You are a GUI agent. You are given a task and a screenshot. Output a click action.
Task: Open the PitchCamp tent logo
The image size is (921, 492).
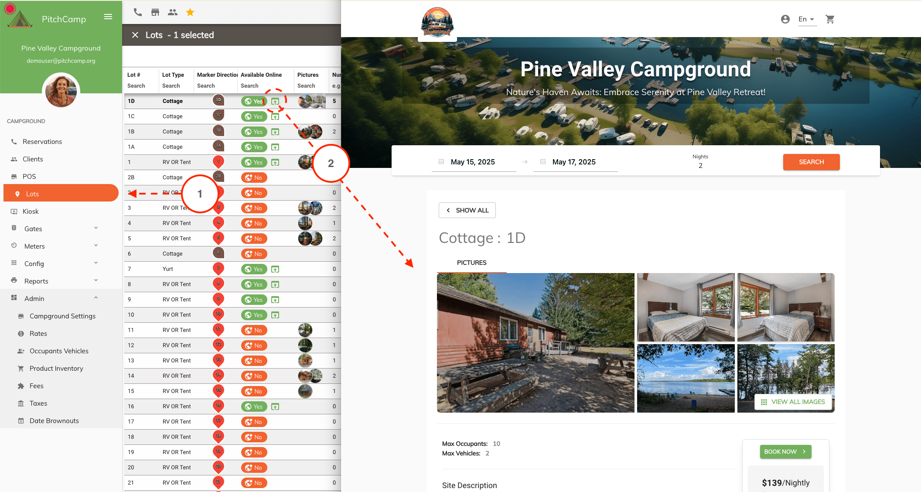20,19
